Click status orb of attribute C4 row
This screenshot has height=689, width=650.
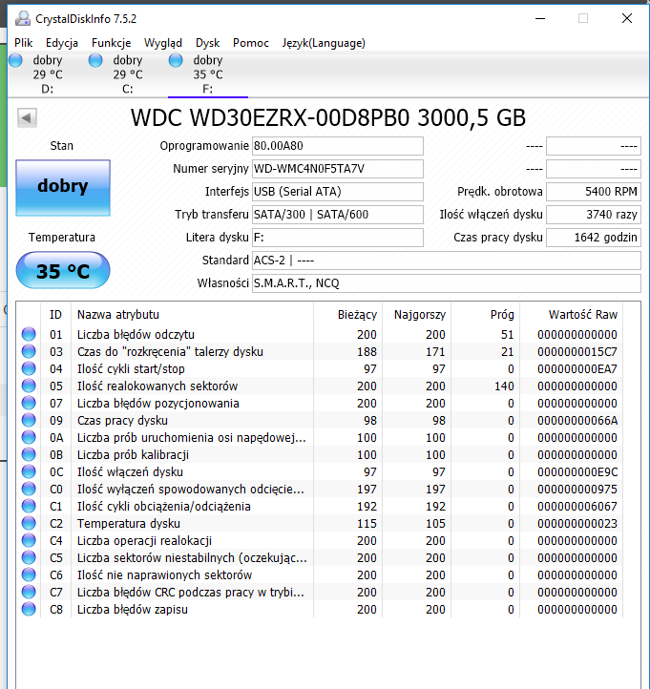(x=29, y=540)
